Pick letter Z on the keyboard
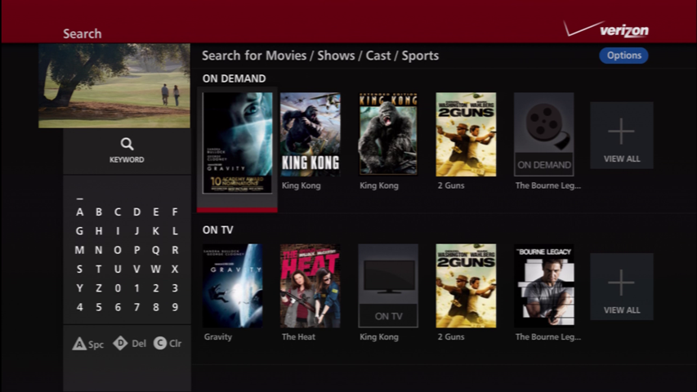The height and width of the screenshot is (392, 697). (99, 288)
